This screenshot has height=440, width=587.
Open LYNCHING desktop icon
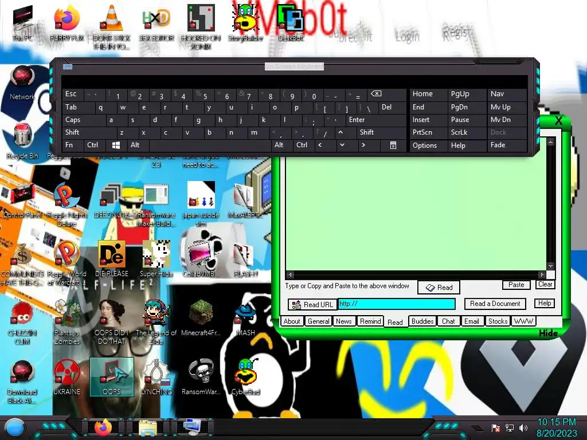click(156, 377)
